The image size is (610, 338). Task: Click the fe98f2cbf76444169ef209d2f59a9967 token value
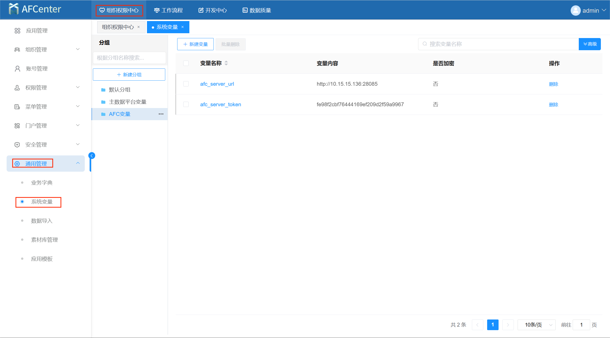tap(360, 104)
